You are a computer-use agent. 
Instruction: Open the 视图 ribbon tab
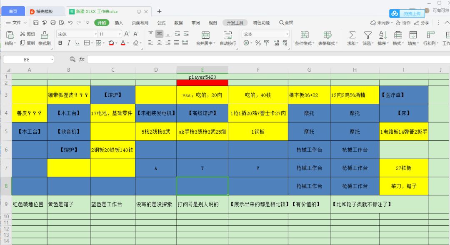pos(212,22)
